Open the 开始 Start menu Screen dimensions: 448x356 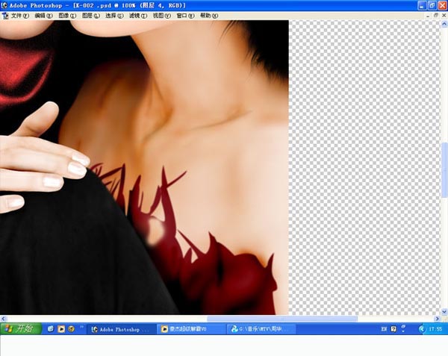(21, 329)
